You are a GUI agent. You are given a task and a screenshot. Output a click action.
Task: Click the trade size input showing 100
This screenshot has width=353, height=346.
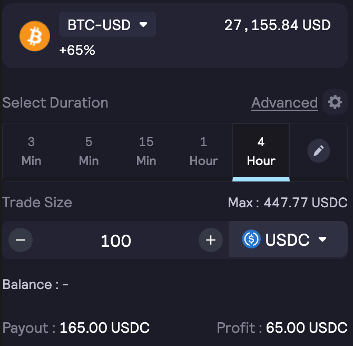(x=116, y=241)
